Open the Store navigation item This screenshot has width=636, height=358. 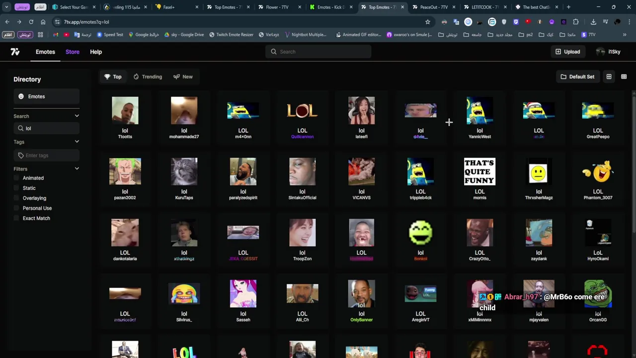(x=73, y=52)
